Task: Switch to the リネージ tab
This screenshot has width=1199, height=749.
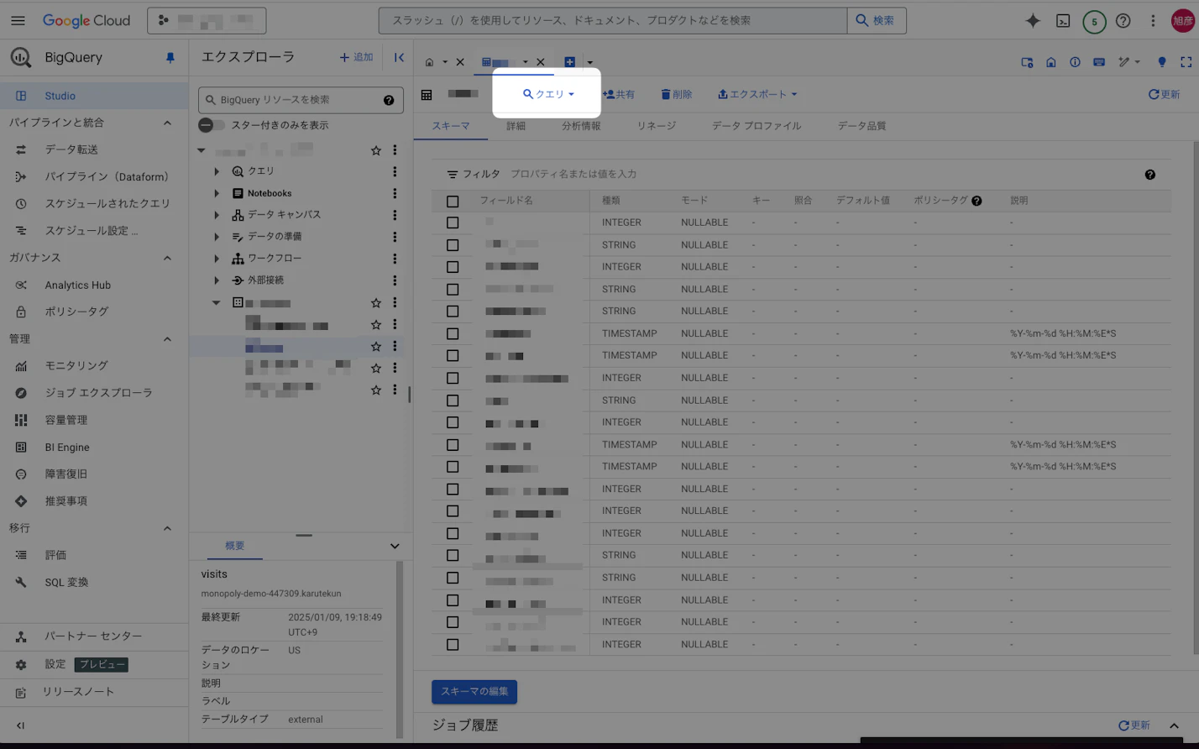Action: tap(656, 126)
